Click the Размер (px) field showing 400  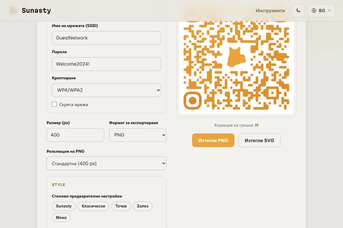tap(75, 135)
